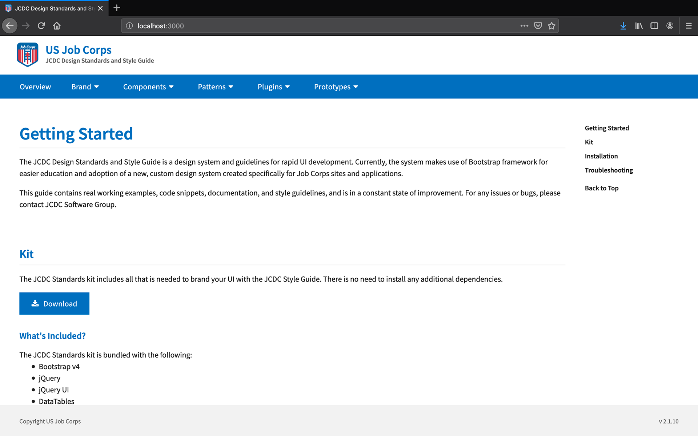This screenshot has width=698, height=436.
Task: Save page to Pocket icon
Action: 538,26
